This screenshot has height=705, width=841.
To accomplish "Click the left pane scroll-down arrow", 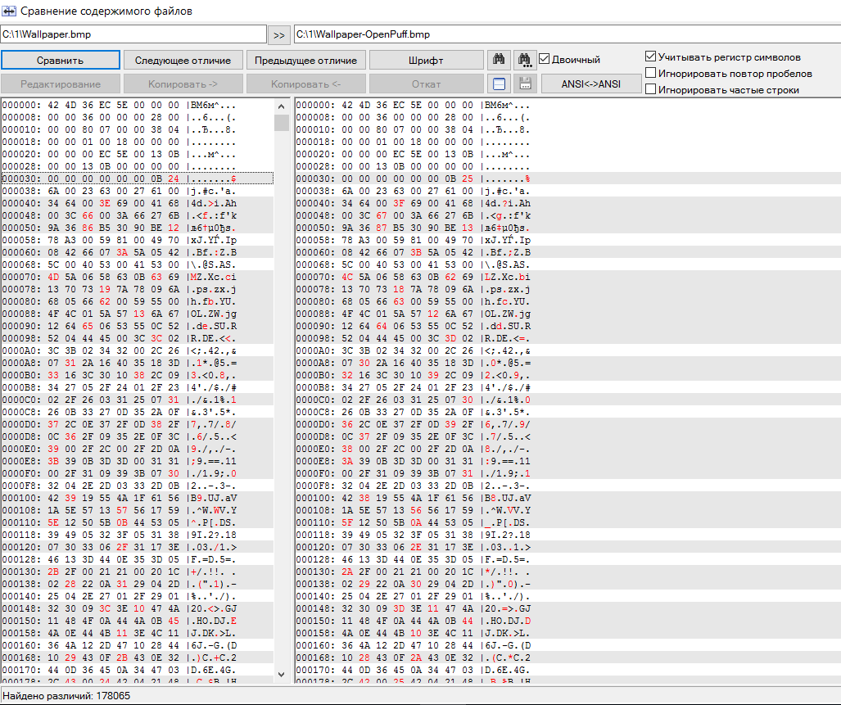I will point(282,674).
